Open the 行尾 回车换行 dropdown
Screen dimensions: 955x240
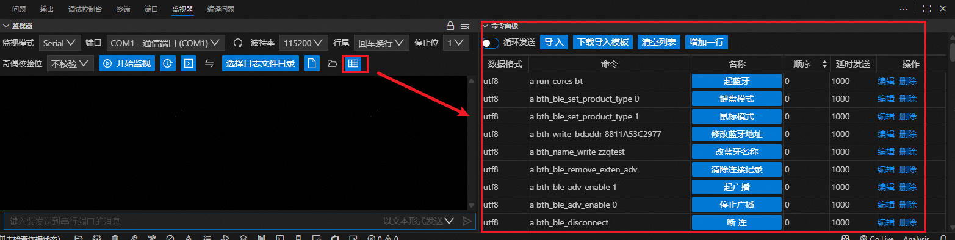tap(381, 43)
